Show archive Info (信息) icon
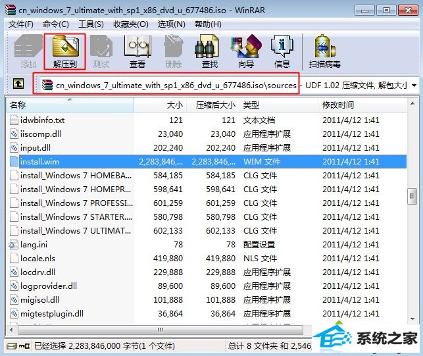 tap(282, 47)
